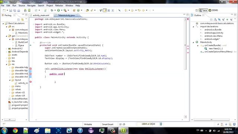
Task: Collapse all in Outline view toolbar
Action: [211, 20]
